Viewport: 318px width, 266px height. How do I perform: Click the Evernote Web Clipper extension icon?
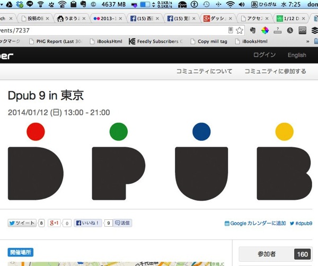pyautogui.click(x=252, y=30)
